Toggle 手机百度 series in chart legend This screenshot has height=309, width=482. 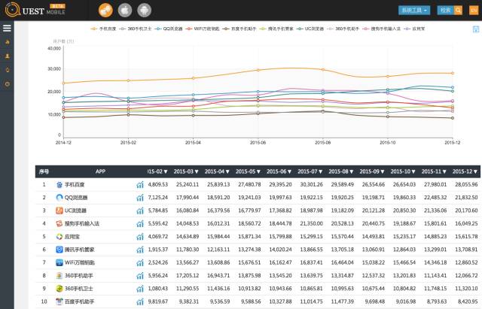coord(104,29)
